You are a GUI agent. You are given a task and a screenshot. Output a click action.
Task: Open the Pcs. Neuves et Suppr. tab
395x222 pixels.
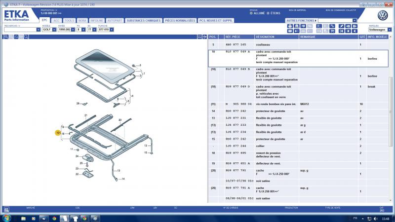[x=216, y=20]
